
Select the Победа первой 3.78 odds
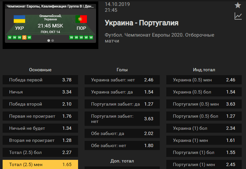40,80
